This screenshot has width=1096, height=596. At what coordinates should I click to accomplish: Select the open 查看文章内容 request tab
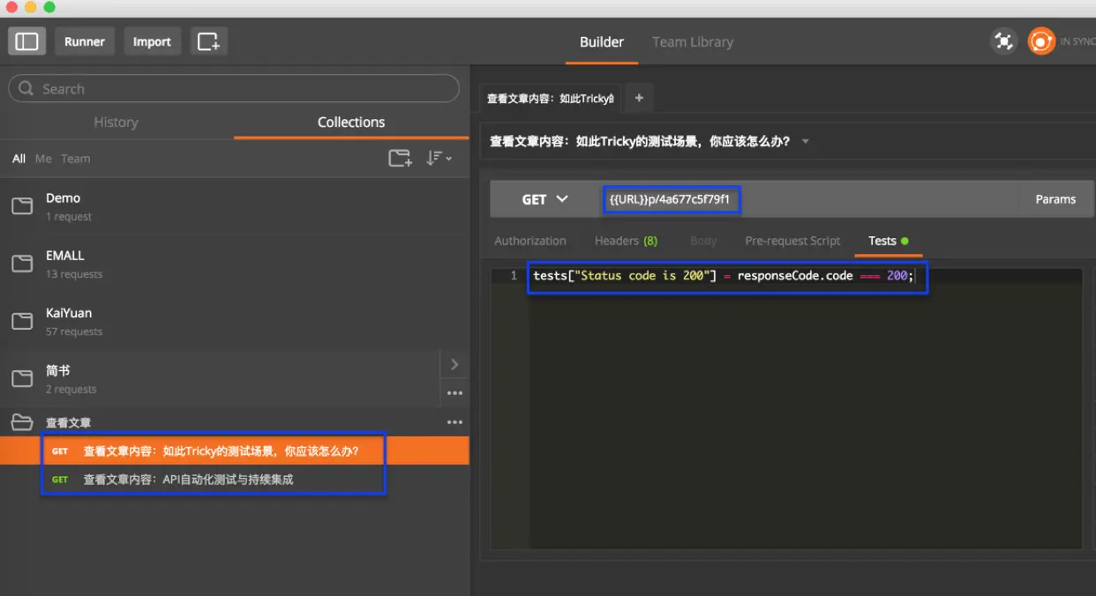click(550, 98)
